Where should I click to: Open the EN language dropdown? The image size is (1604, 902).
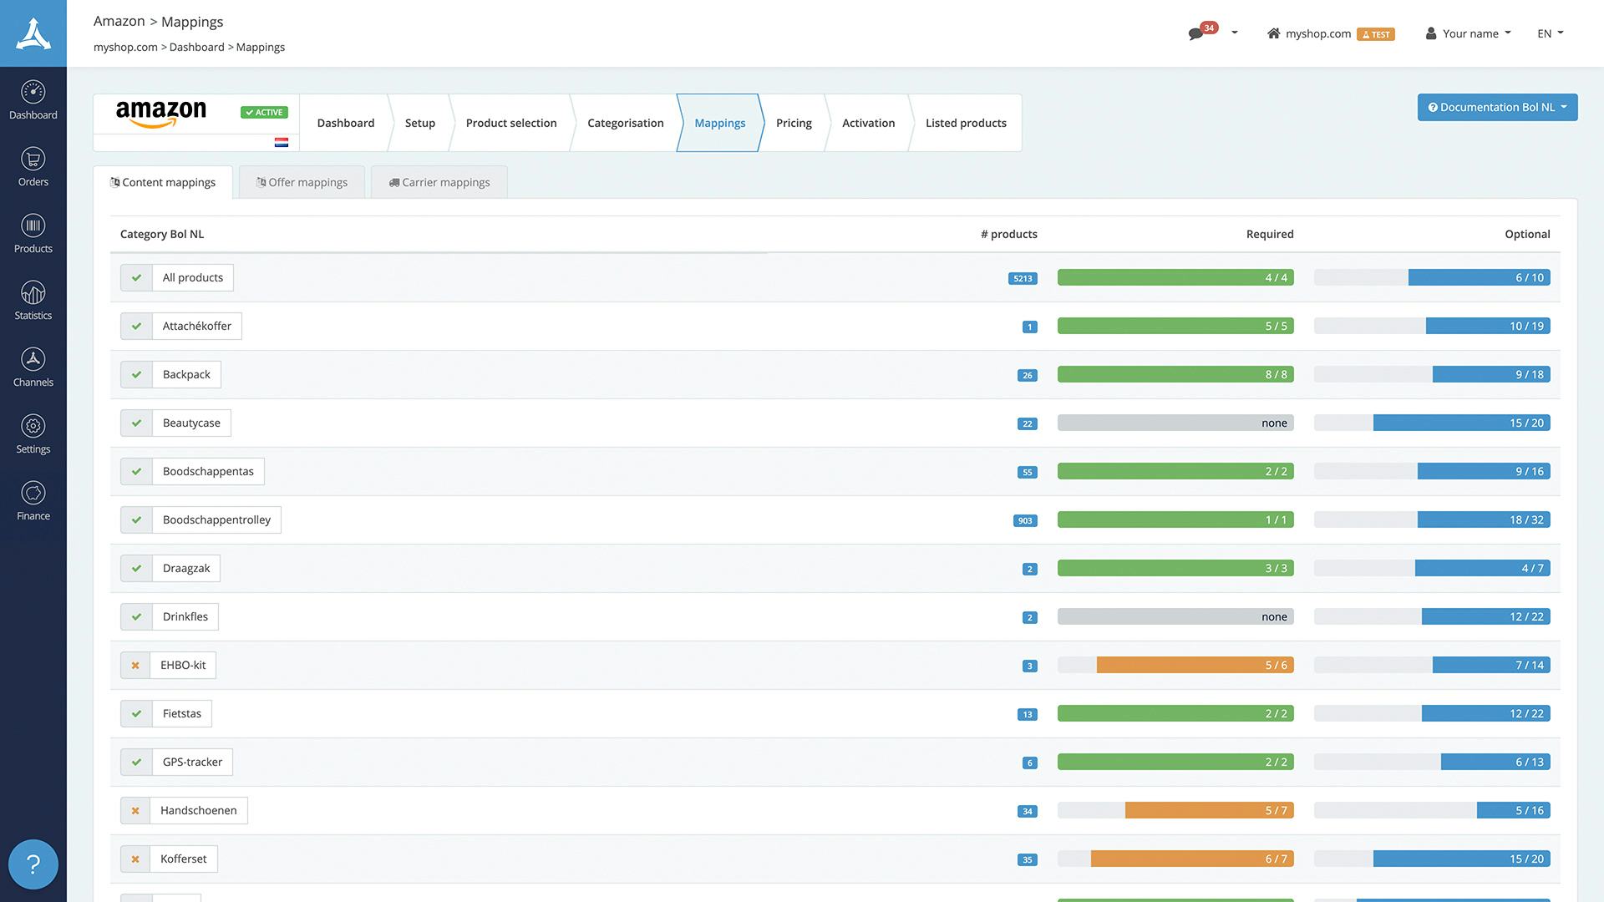[1550, 33]
